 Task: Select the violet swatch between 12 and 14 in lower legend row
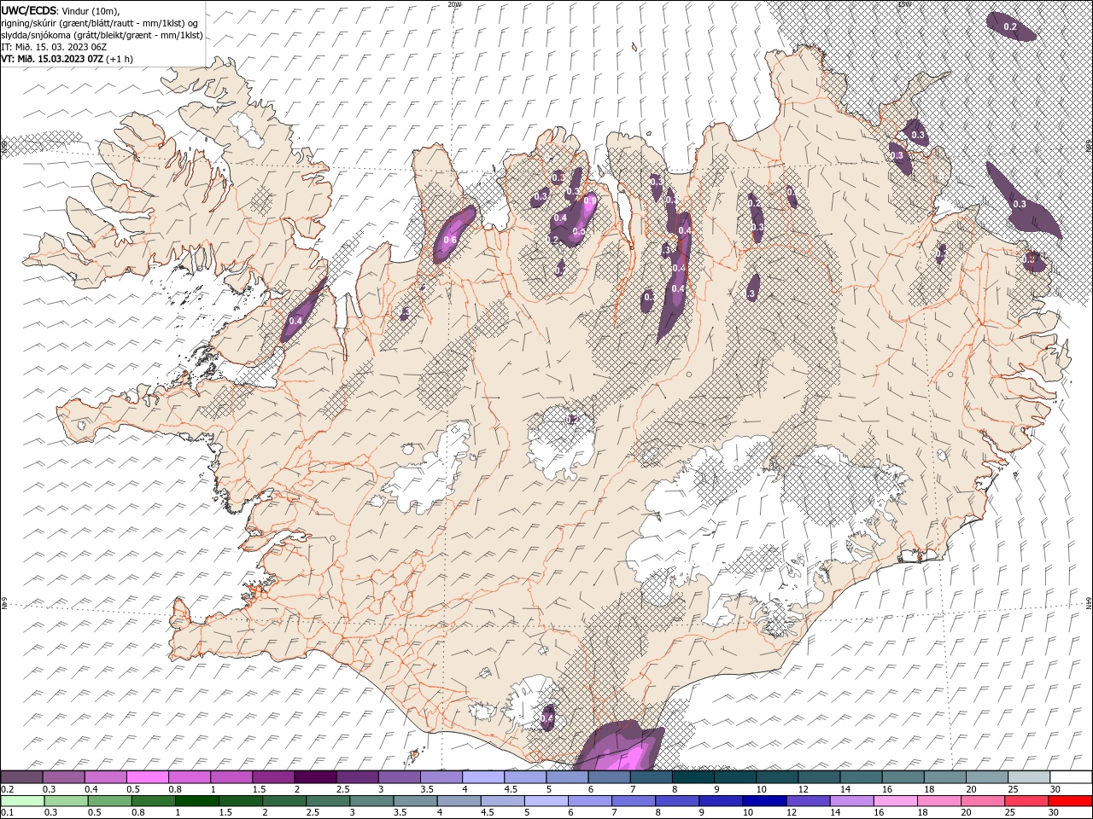point(808,801)
